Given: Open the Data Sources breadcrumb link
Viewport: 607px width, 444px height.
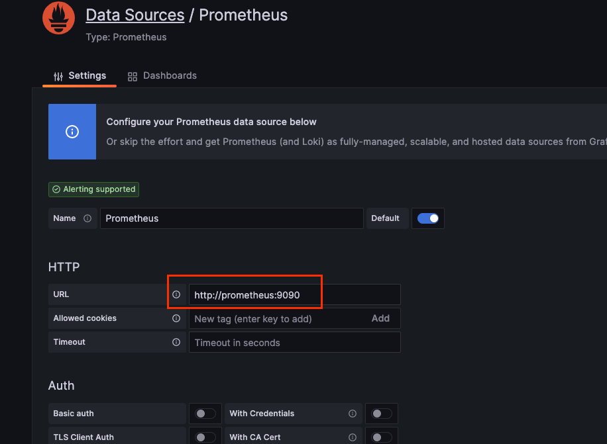Looking at the screenshot, I should click(135, 15).
